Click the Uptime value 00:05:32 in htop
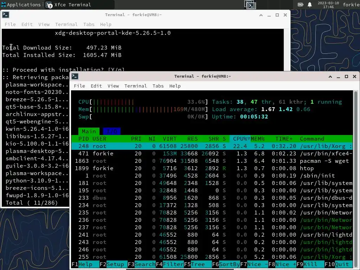Image resolution: width=360 pixels, height=270 pixels. click(254, 117)
